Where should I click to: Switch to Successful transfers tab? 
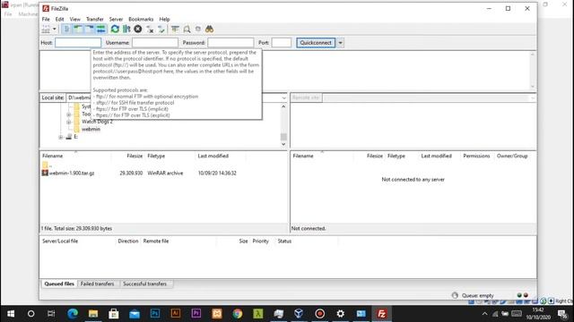tap(145, 284)
